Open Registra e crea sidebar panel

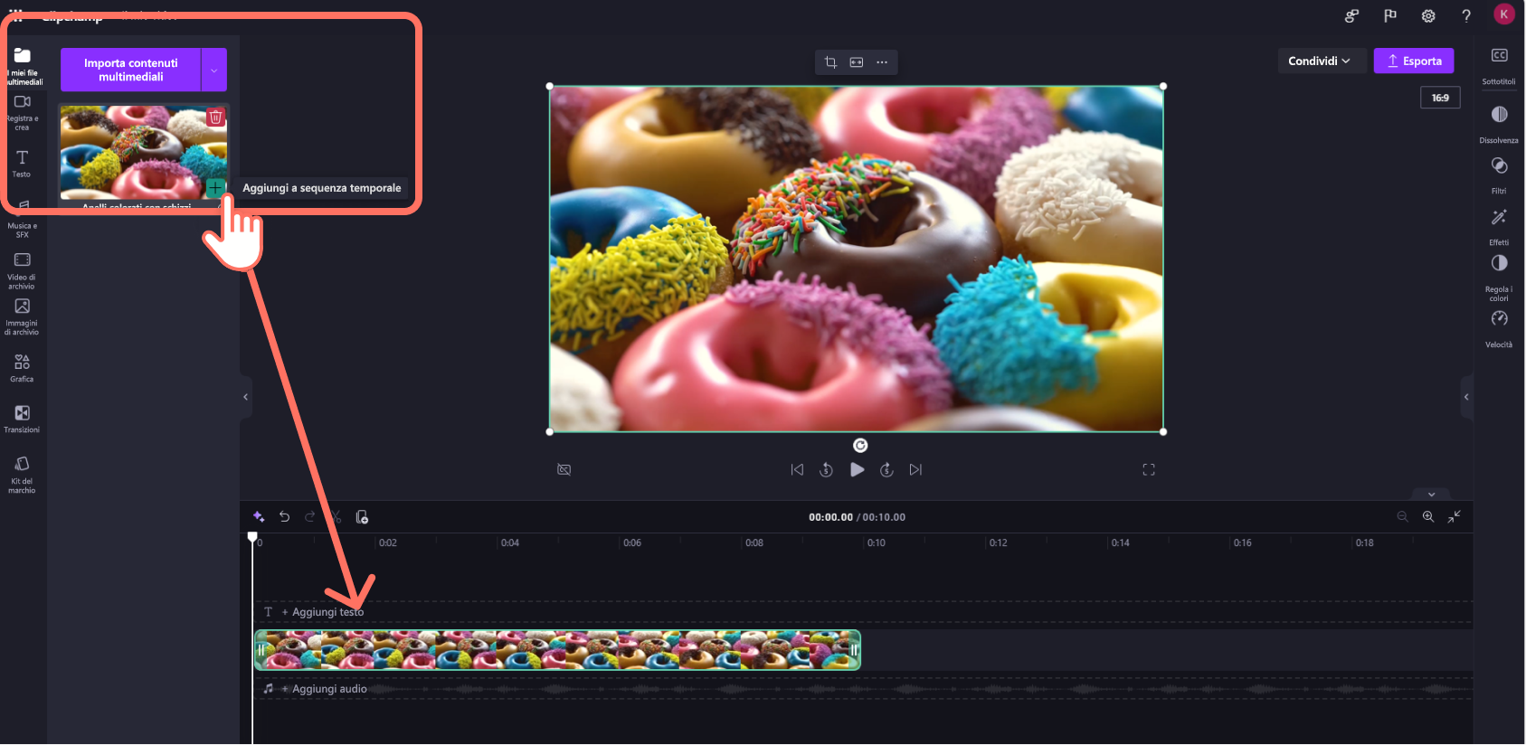(22, 113)
